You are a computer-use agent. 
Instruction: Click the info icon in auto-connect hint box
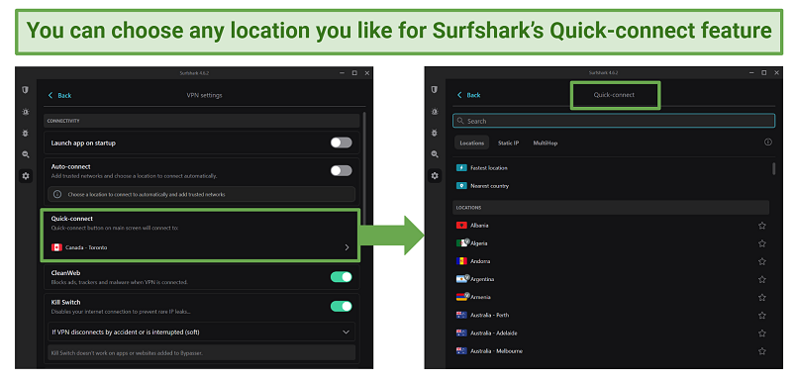57,194
